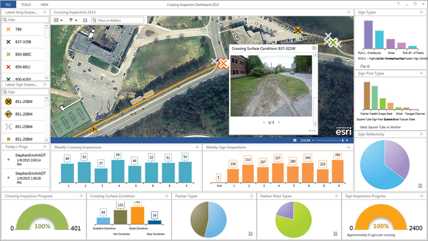Click the yellow diamond sign marker on map
The width and height of the screenshot is (428, 241).
pos(95,129)
